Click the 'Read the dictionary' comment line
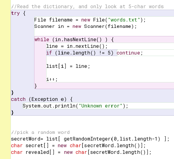The width and height of the screenshot is (174, 159). click(87, 7)
